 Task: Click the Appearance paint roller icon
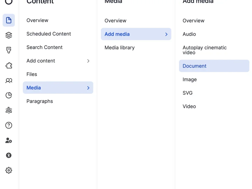pos(9,50)
